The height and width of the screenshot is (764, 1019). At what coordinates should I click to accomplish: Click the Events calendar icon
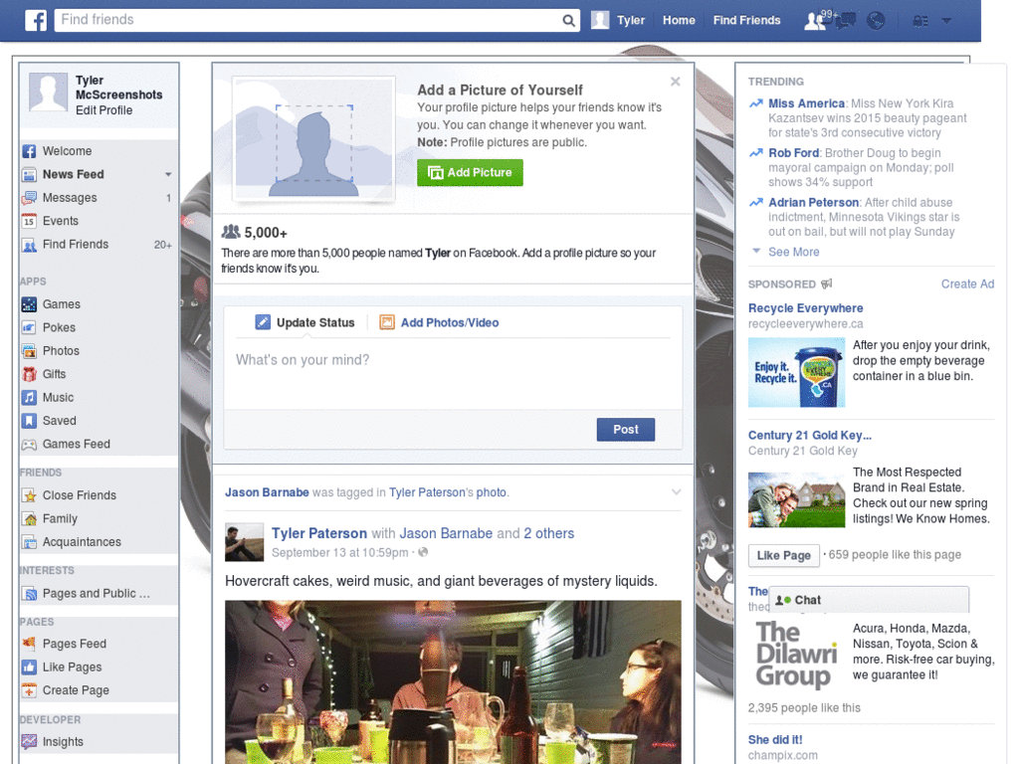(29, 222)
